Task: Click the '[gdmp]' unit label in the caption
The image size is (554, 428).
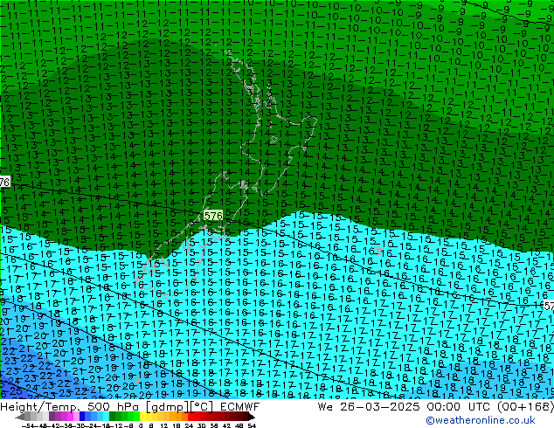Action: click(x=168, y=407)
